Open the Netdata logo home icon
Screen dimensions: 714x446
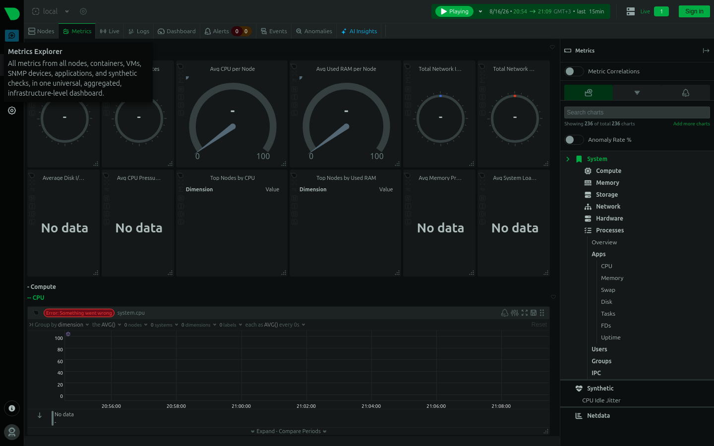coord(12,13)
